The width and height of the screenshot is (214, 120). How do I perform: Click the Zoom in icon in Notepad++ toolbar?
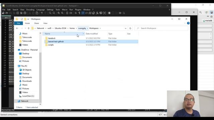point(59,13)
